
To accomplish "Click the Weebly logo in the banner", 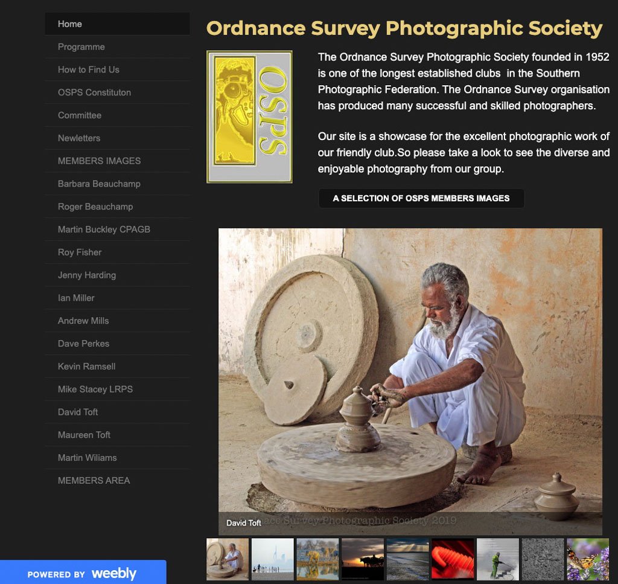I will (x=114, y=573).
